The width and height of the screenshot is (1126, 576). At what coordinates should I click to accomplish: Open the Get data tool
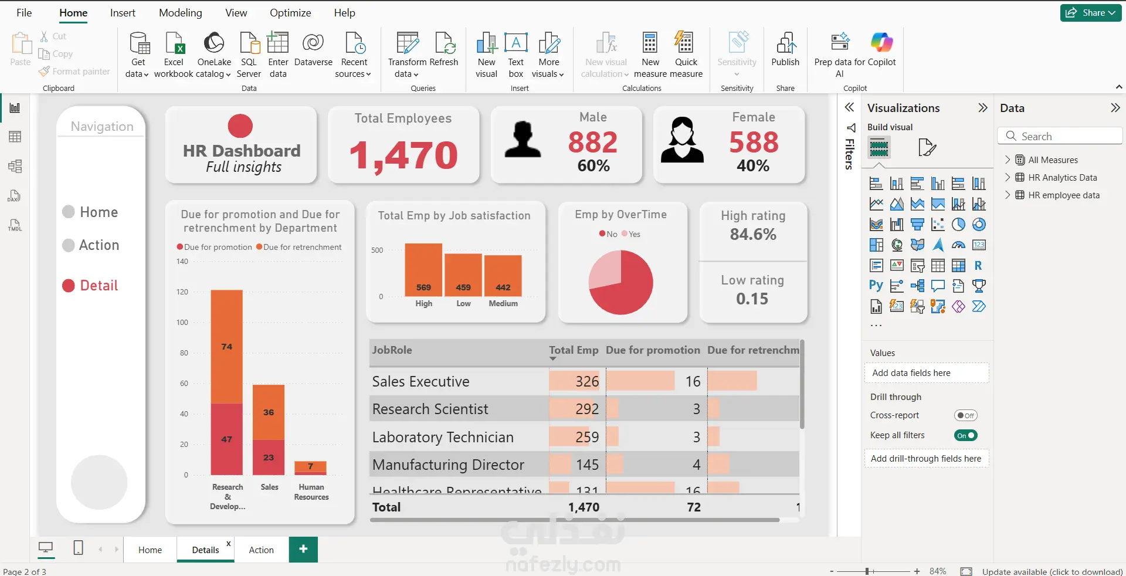pos(138,55)
